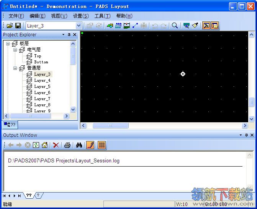Open file with the folder toolbar icon
Image resolution: width=257 pixels, height=209 pixels.
(10, 26)
